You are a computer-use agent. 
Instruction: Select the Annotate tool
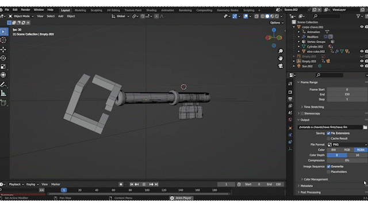(x=3, y=85)
